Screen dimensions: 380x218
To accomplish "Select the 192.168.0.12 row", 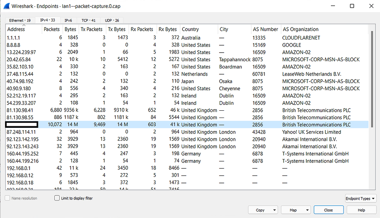I will [x=187, y=175].
